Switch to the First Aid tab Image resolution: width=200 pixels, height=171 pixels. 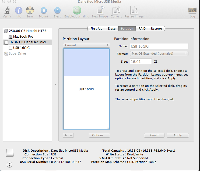(96, 28)
